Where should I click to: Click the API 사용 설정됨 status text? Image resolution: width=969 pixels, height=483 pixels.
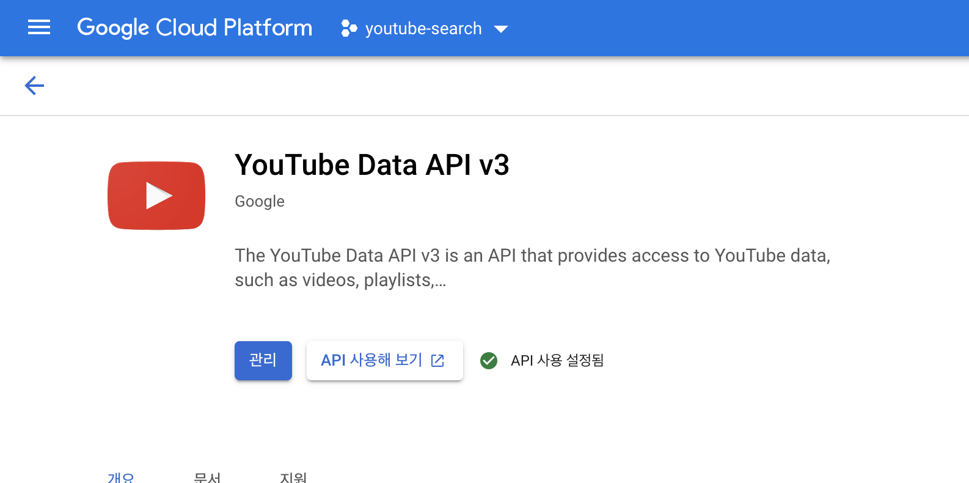coord(557,361)
